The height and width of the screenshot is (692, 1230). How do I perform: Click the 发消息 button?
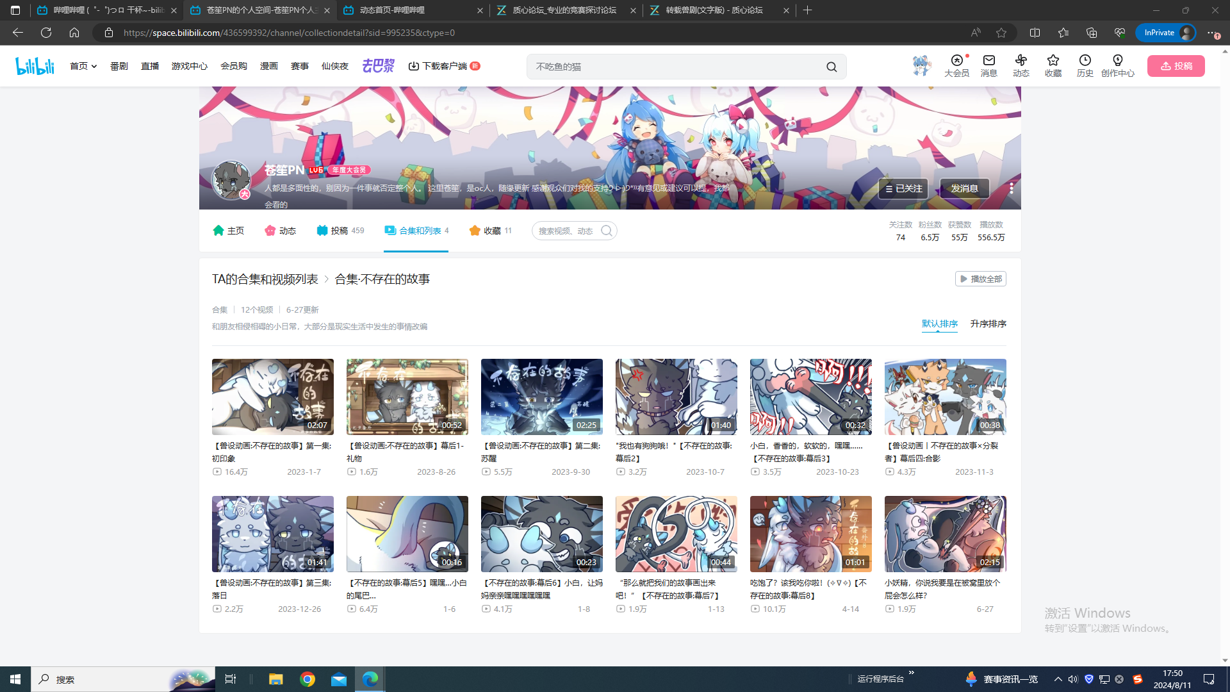coord(964,188)
